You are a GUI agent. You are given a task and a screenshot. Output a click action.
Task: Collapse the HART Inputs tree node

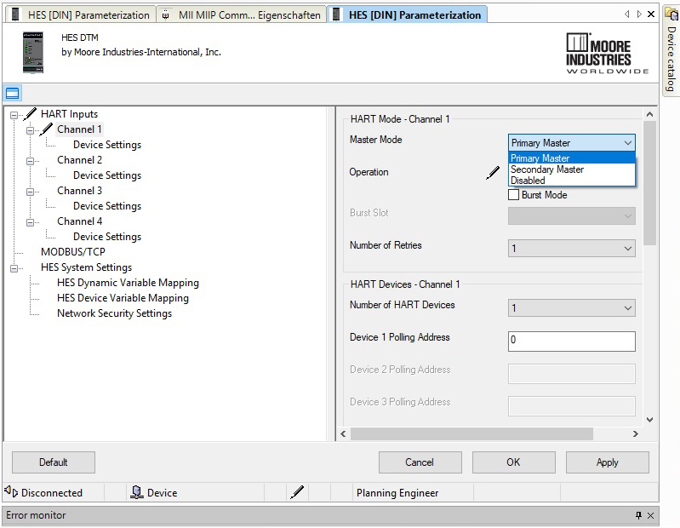coord(14,116)
